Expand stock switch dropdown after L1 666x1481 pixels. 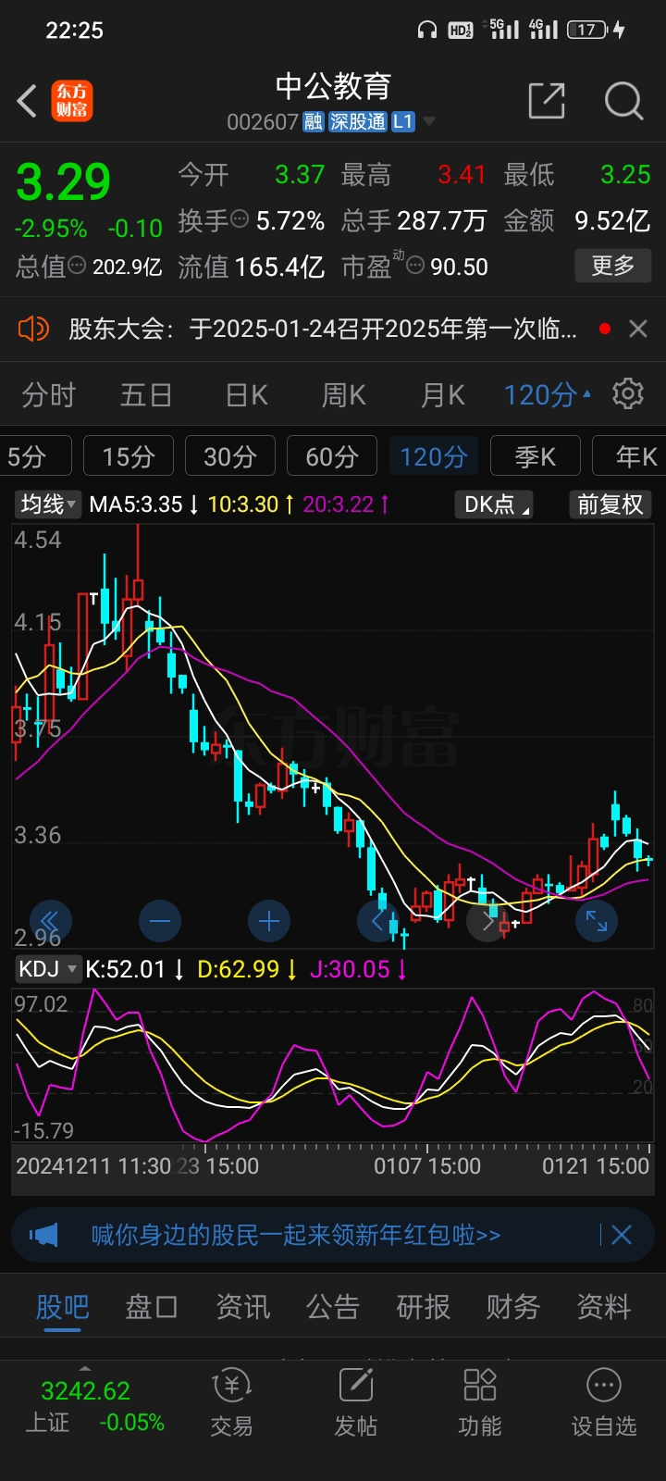[x=428, y=122]
